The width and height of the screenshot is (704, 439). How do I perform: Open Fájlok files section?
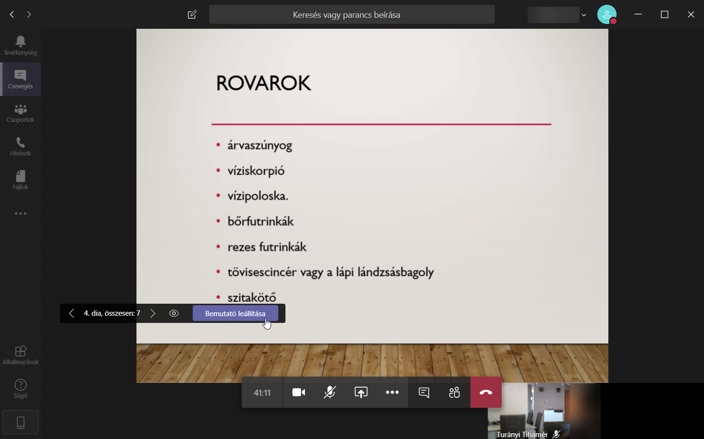20,180
